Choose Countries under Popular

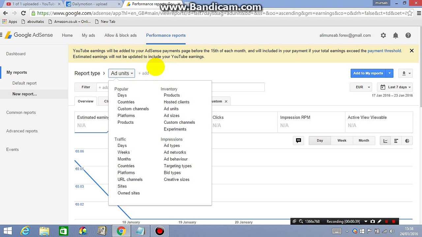pos(126,102)
